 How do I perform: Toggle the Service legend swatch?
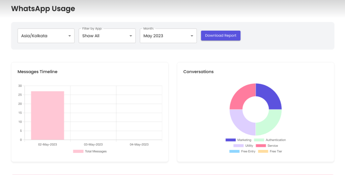click(x=261, y=146)
